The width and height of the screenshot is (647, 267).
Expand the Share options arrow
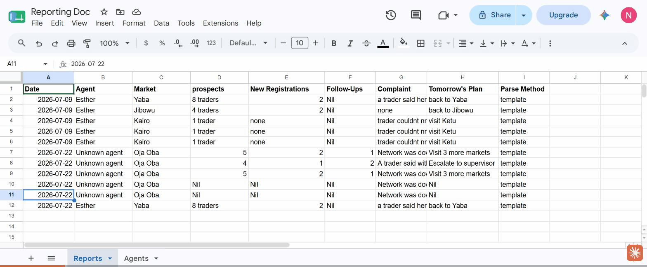(x=524, y=15)
